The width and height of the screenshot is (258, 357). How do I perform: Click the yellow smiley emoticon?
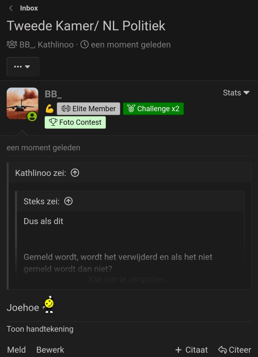point(49,304)
